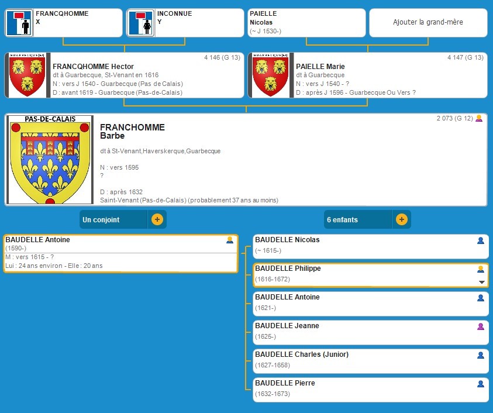Viewport: 493px width, 413px height.
Task: Open the 'Un conjoint' section header
Action: [114, 220]
